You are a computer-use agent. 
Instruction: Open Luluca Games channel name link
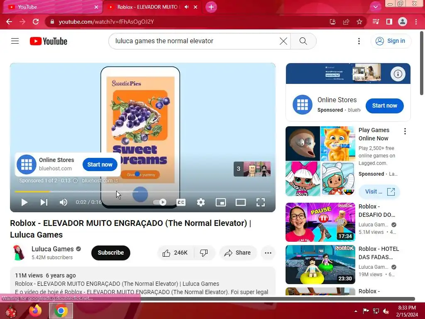click(53, 249)
